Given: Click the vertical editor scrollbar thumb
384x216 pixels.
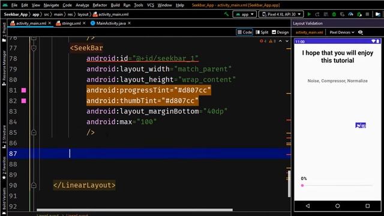Looking at the screenshot, I should (289, 184).
